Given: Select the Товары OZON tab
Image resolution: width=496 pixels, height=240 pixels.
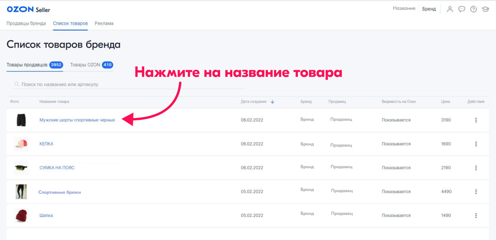Looking at the screenshot, I should [91, 65].
